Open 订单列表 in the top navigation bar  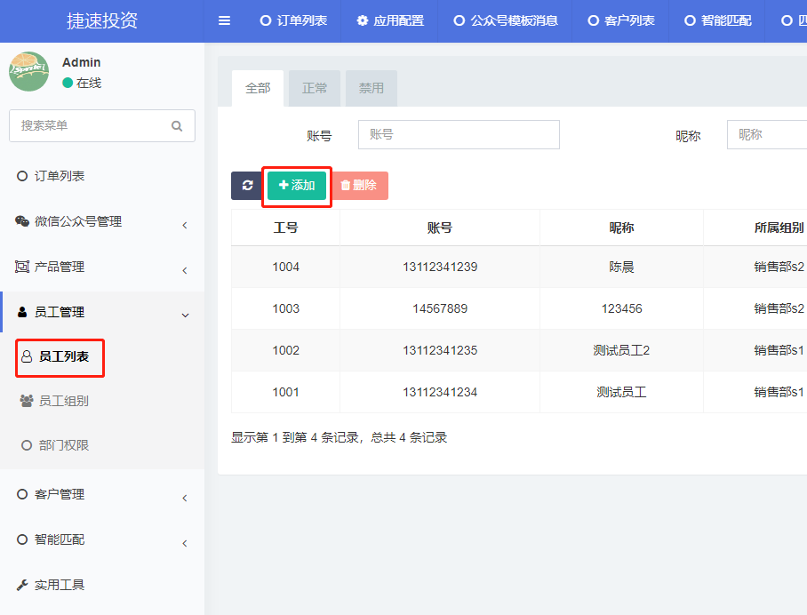pyautogui.click(x=293, y=20)
